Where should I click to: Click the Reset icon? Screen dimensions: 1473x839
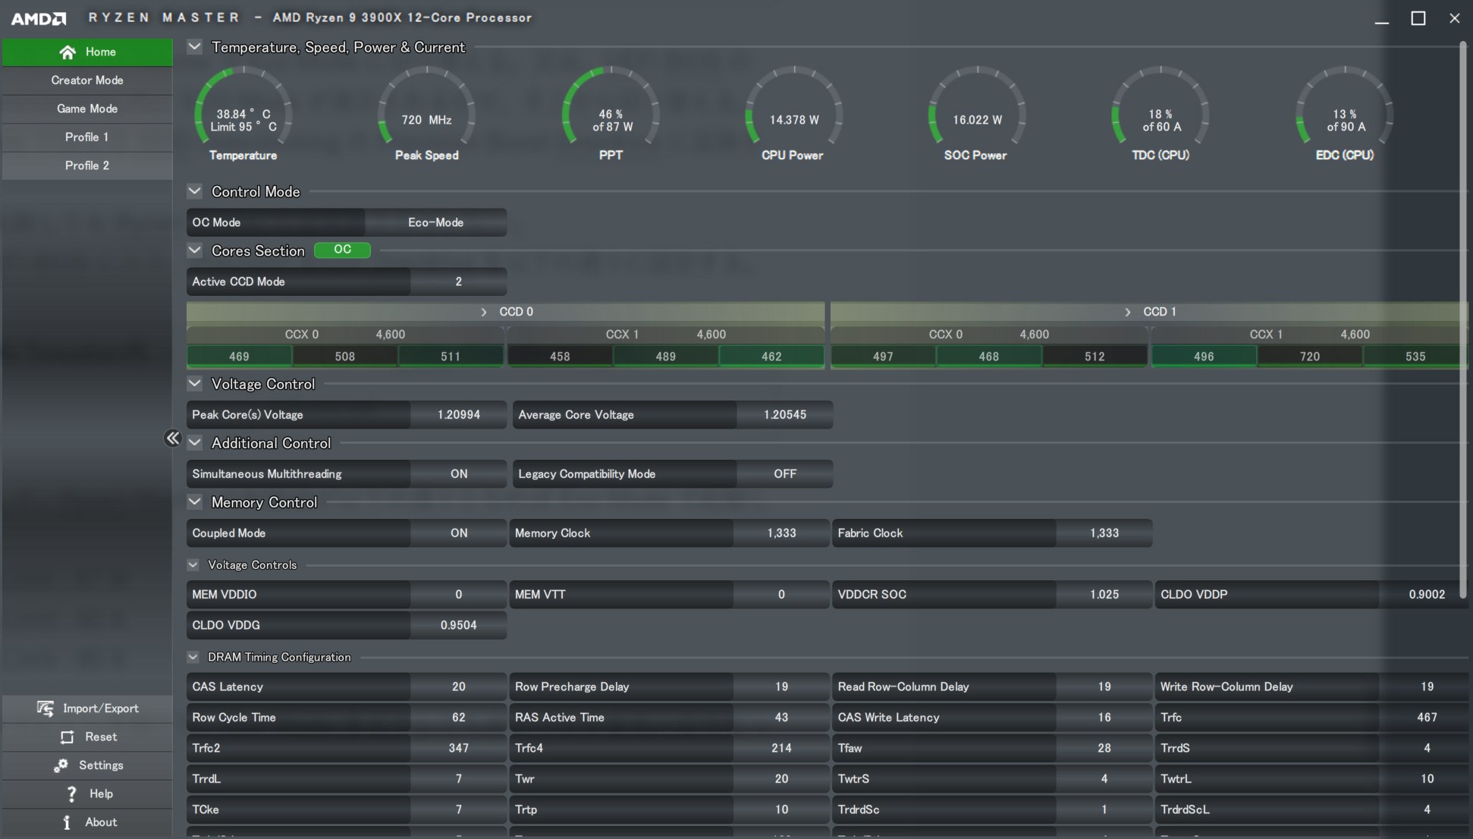tap(68, 737)
